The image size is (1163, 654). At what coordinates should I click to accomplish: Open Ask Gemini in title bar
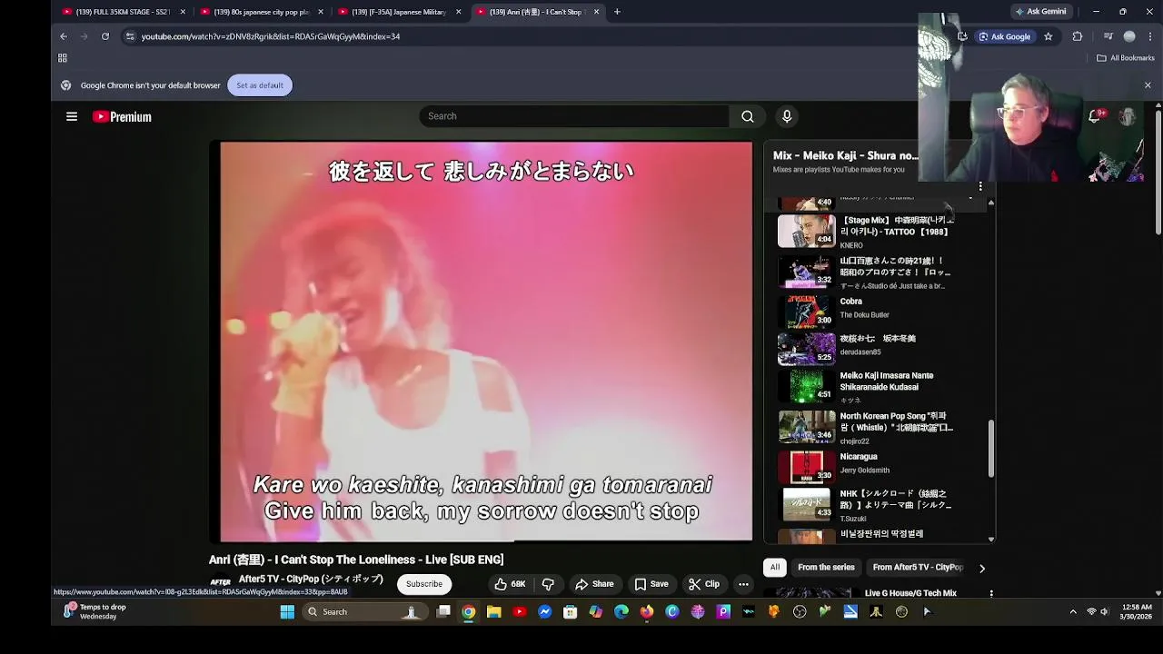[1040, 12]
